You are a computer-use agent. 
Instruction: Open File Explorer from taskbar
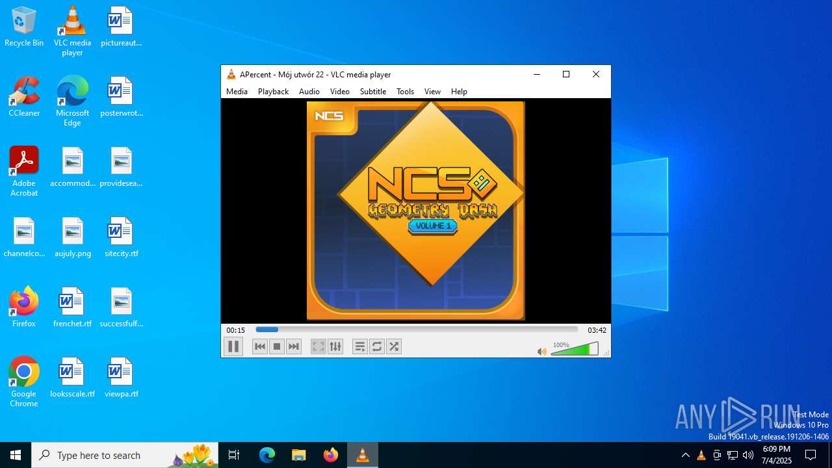point(298,455)
